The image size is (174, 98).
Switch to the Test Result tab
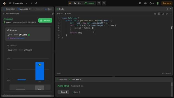tap(75, 79)
